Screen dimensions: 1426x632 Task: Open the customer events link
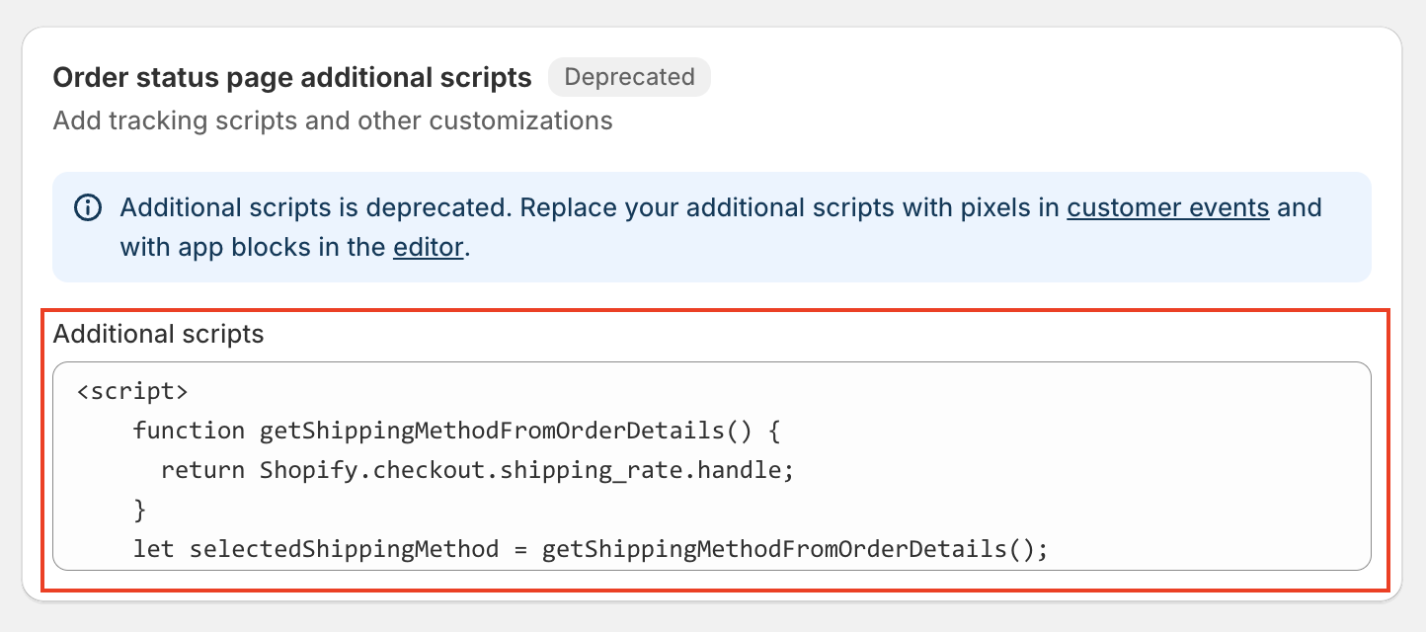click(x=1167, y=208)
